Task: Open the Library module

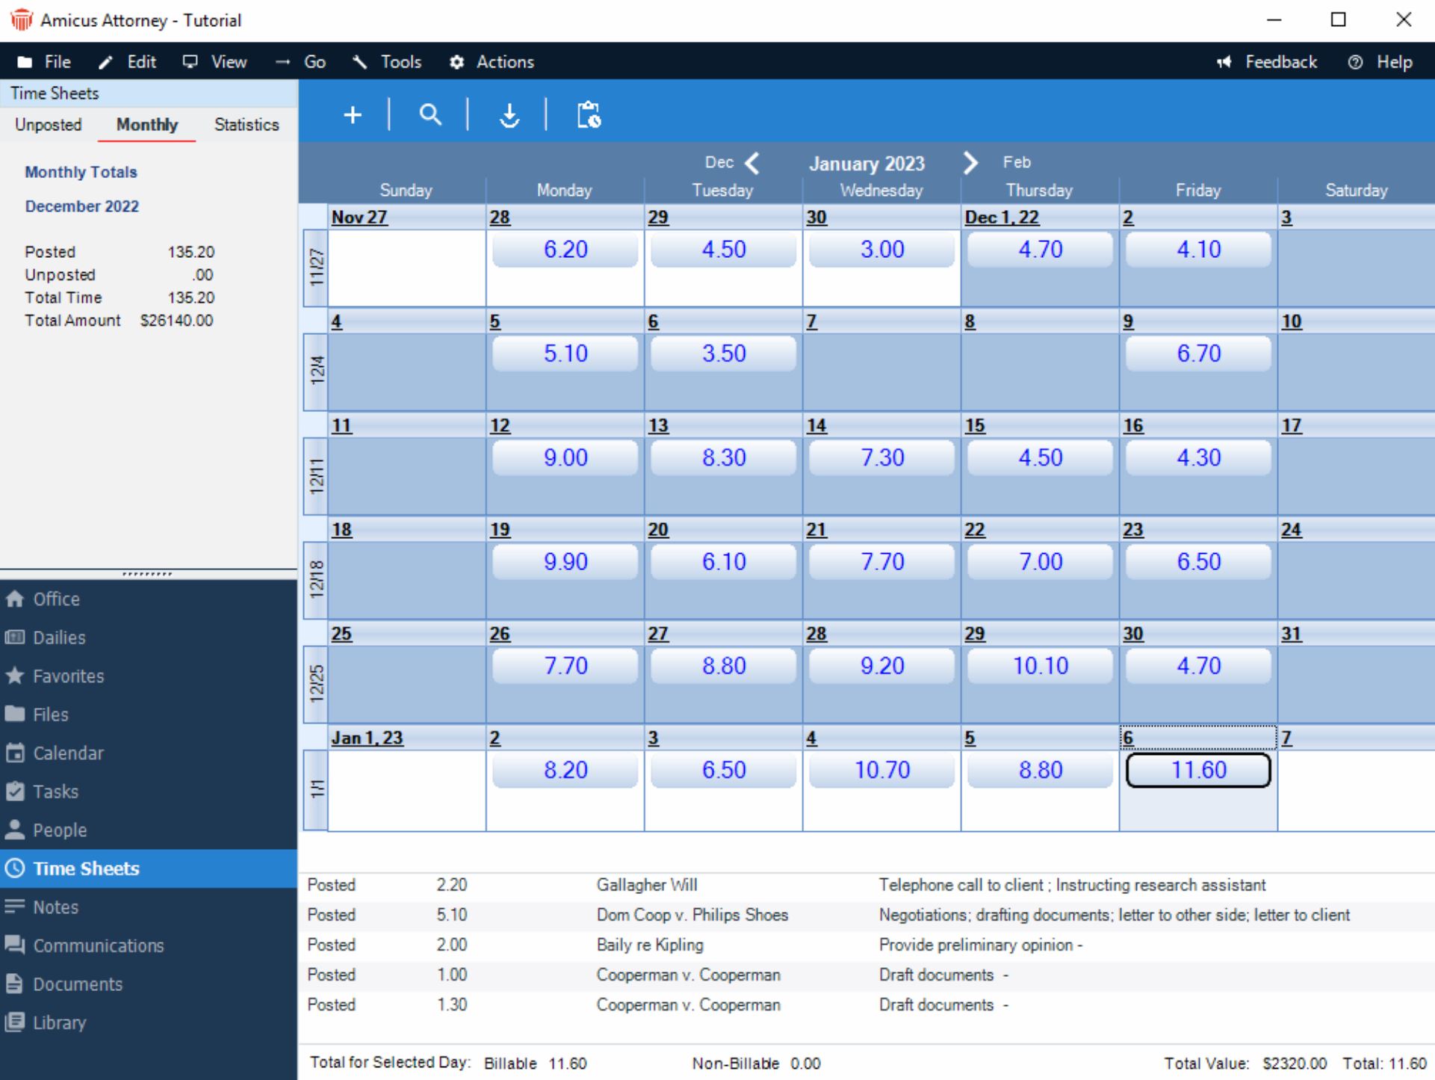Action: 149,1022
